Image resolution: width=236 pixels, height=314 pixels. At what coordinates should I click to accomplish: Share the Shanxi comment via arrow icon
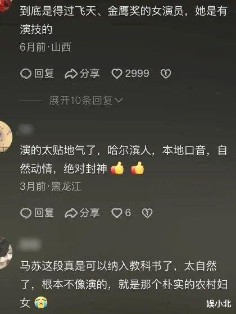pos(71,74)
